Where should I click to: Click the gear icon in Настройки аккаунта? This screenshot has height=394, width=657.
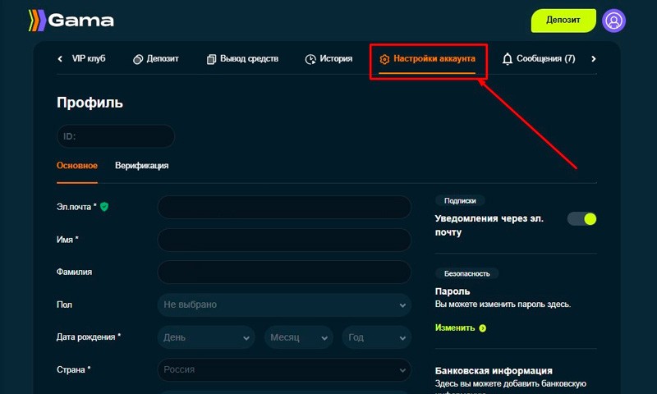tap(384, 59)
